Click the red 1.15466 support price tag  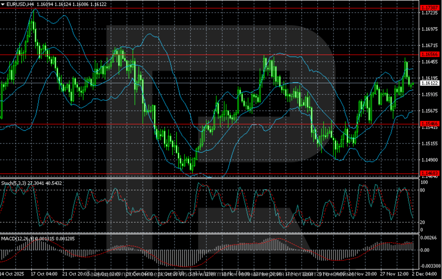click(429, 123)
